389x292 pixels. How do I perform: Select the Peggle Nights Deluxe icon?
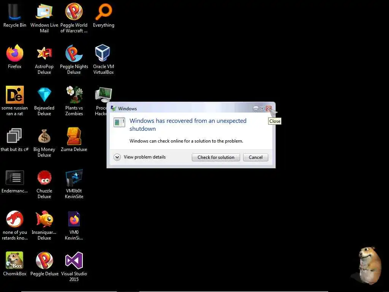(x=74, y=53)
